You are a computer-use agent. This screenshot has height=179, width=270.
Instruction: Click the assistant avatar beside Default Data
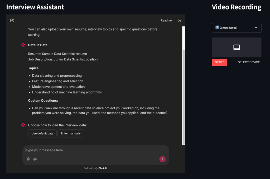tap(23, 45)
